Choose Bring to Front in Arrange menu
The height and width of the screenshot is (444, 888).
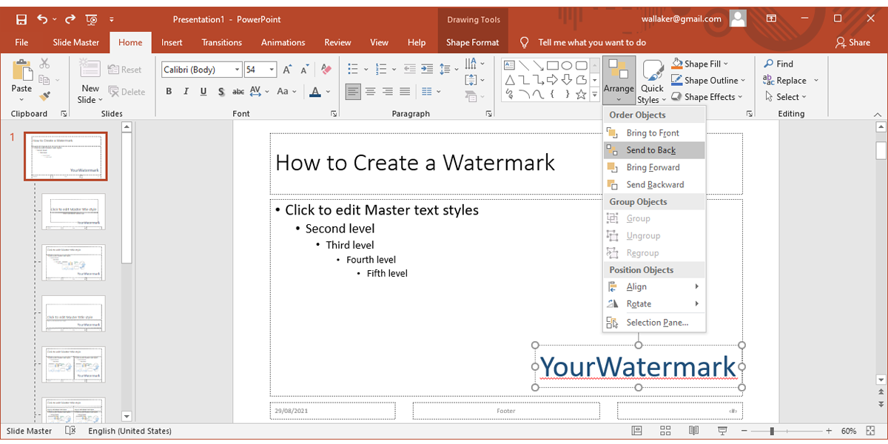[x=654, y=133]
